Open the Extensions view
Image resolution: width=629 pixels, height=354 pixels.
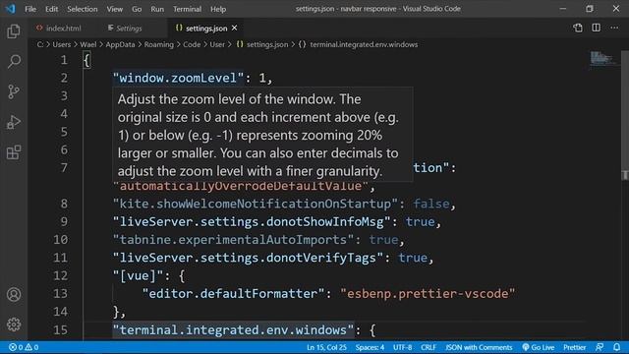click(x=14, y=152)
